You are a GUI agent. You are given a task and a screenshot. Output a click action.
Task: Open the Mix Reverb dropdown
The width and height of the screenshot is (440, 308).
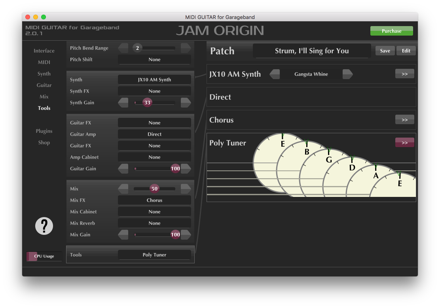154,223
